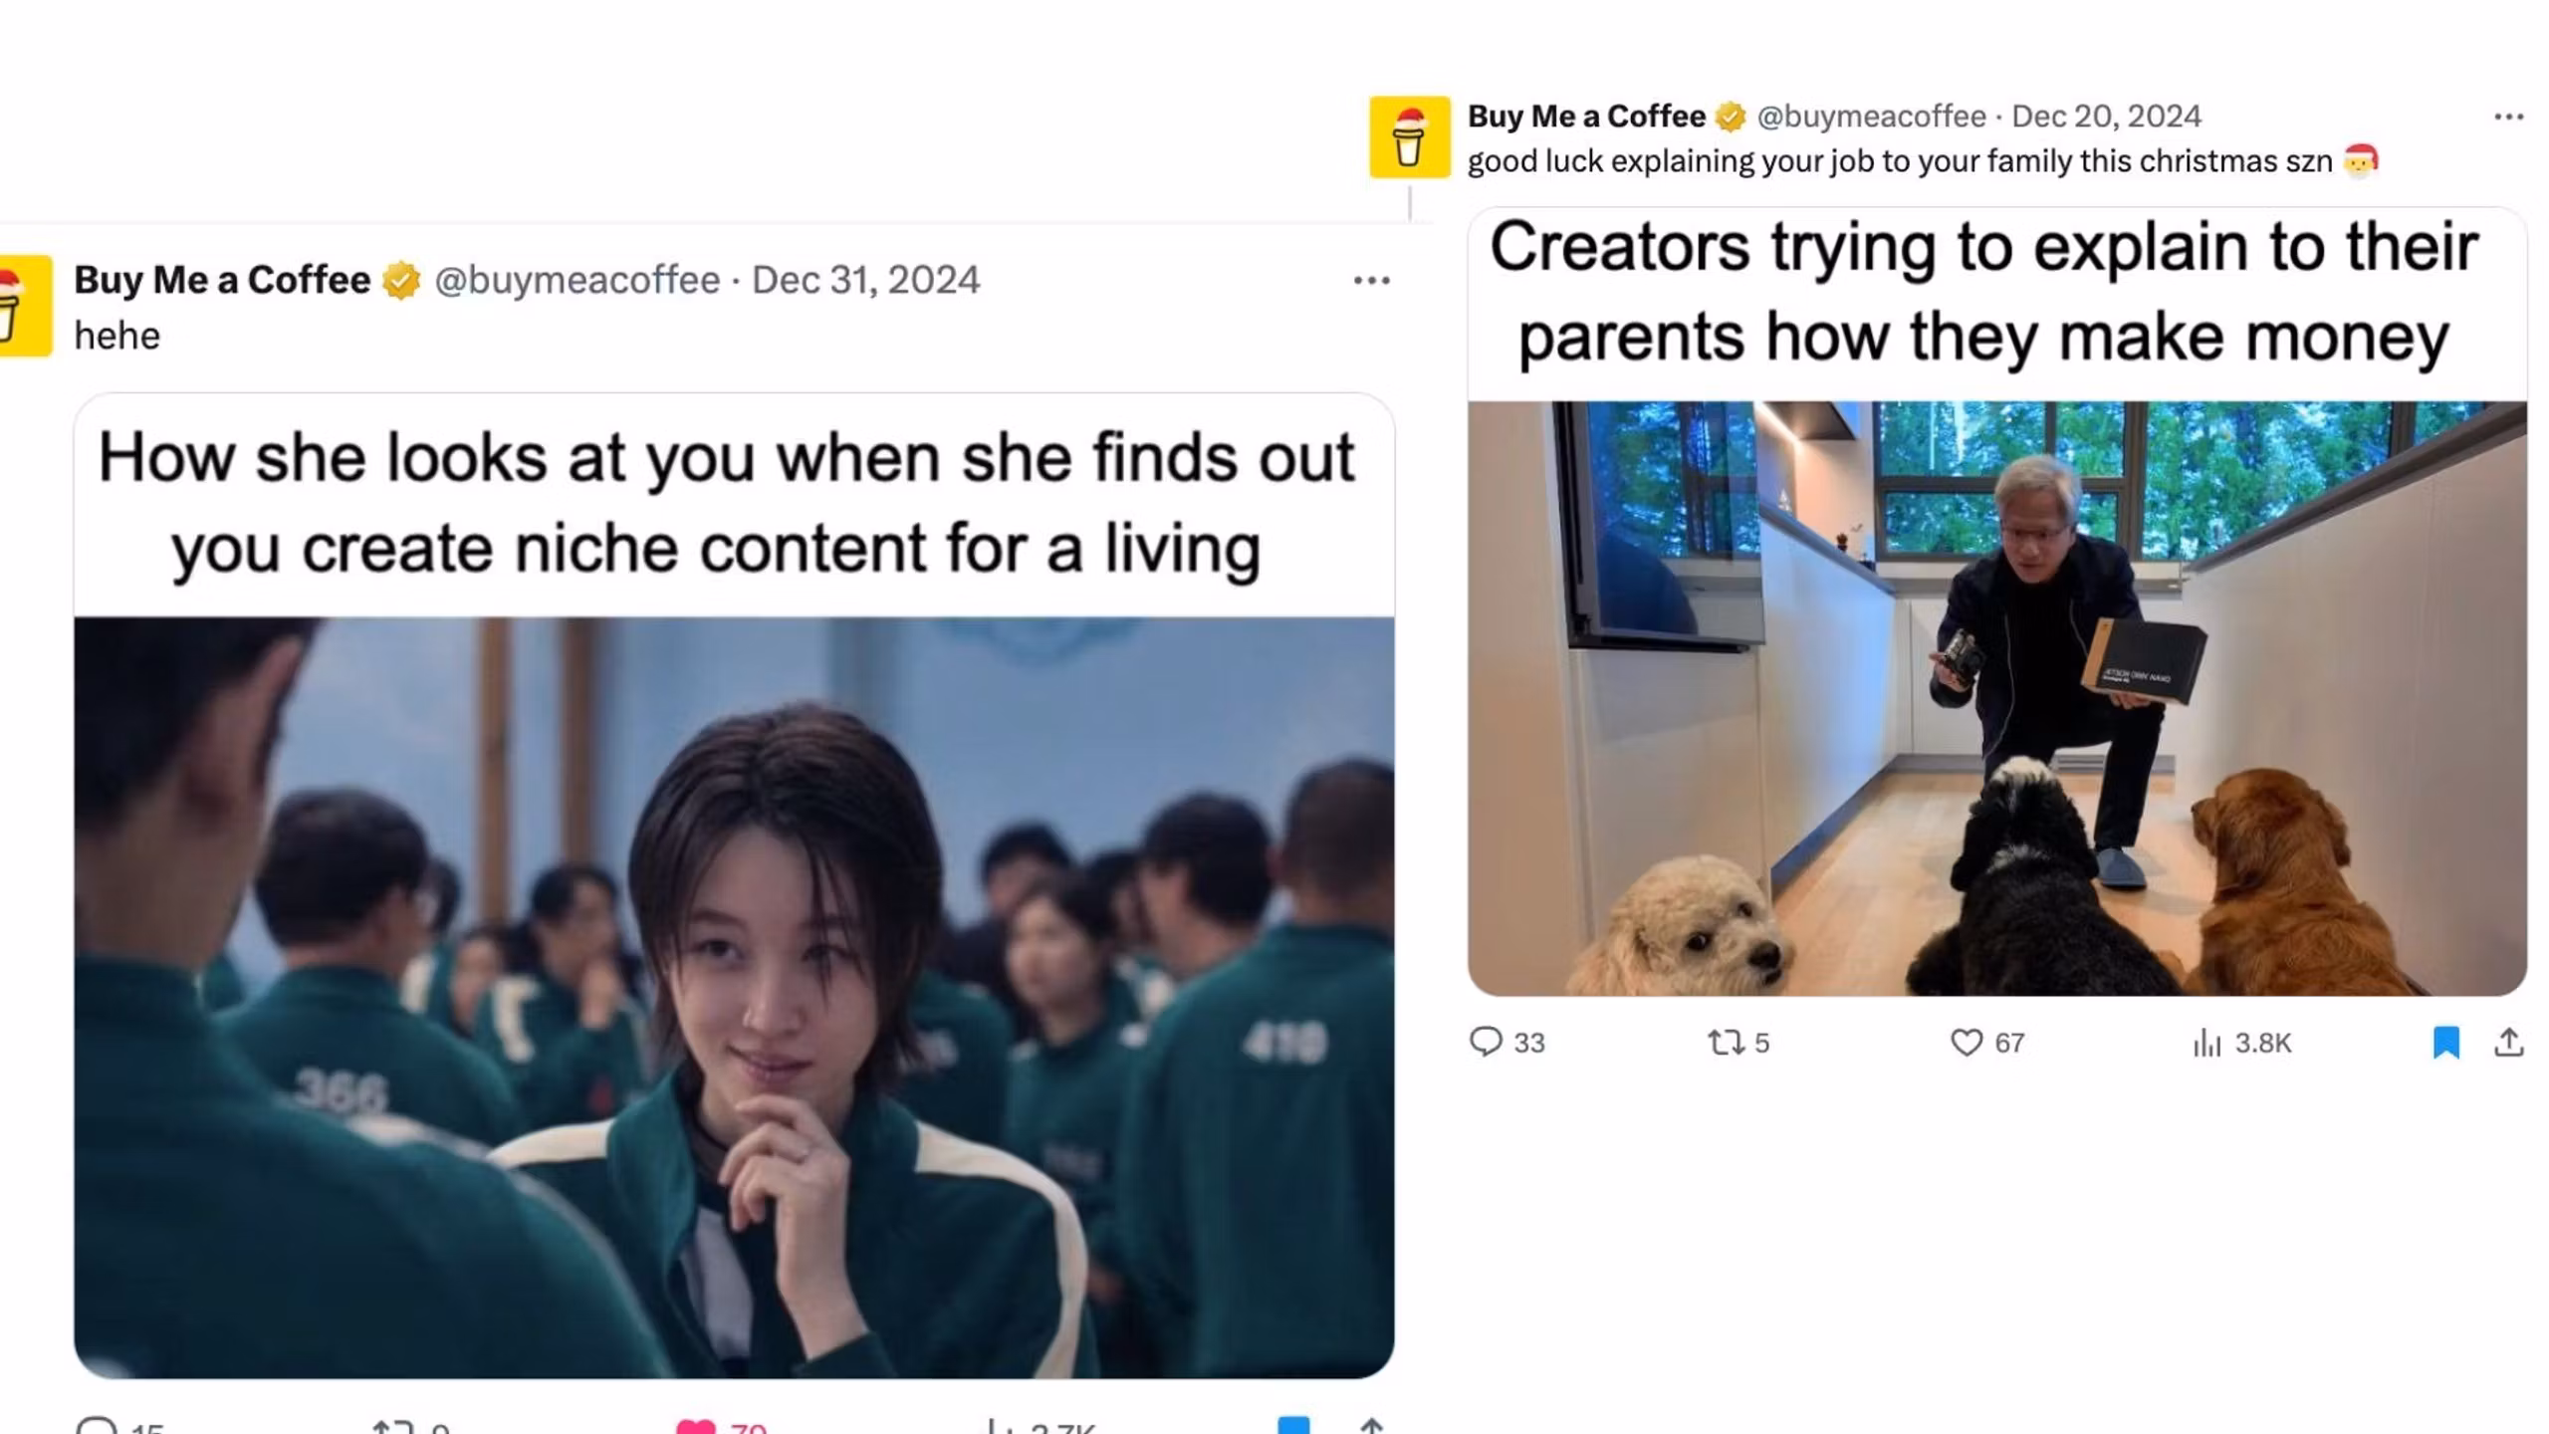The width and height of the screenshot is (2549, 1434).
Task: Open more options on Dec 31 tweet
Action: [x=1371, y=281]
